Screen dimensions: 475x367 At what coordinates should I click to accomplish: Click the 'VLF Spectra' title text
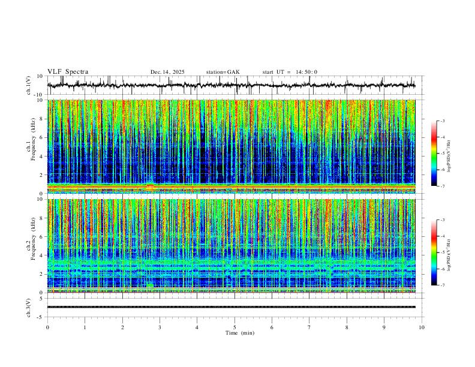coord(68,71)
